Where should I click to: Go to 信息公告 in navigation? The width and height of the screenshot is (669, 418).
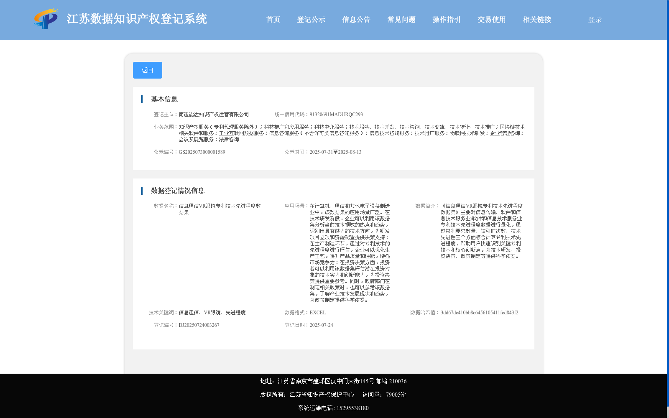coord(356,20)
